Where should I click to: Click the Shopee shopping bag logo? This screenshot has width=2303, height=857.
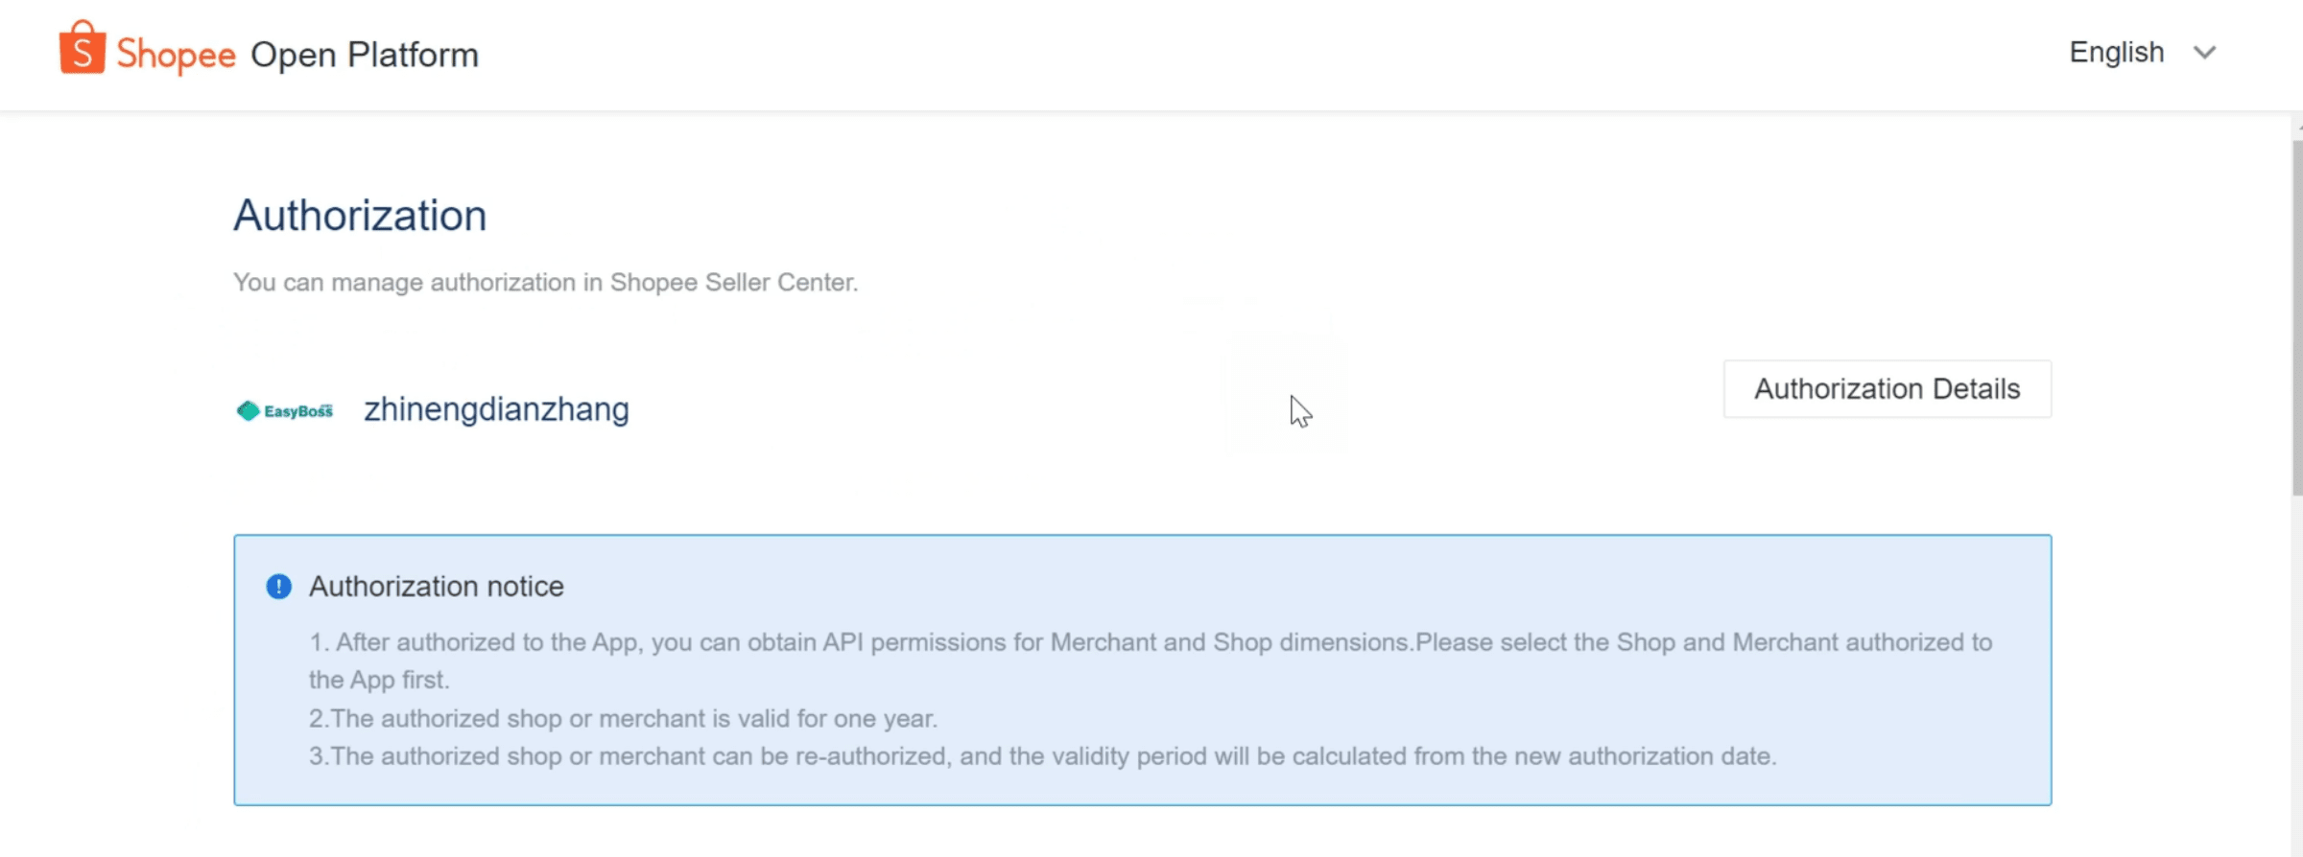pos(83,47)
